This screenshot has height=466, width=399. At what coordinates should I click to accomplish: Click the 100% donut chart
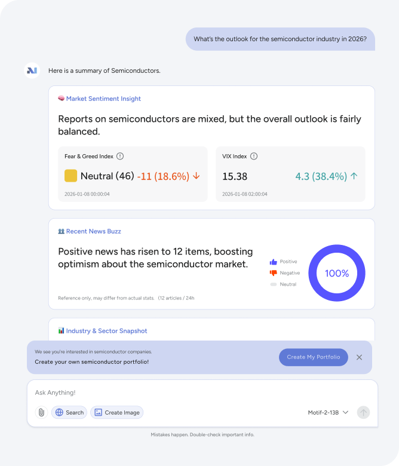337,273
